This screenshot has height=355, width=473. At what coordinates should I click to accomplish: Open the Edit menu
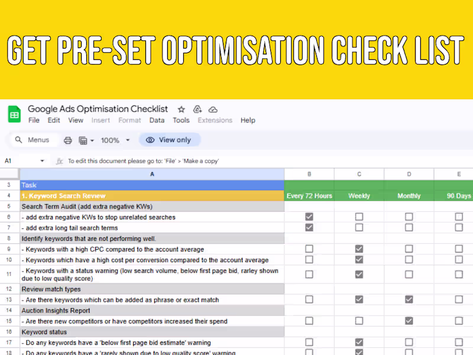coord(54,120)
